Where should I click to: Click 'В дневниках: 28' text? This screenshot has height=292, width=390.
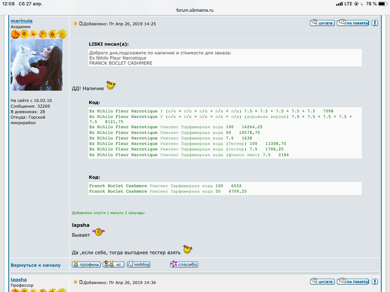pos(28,112)
